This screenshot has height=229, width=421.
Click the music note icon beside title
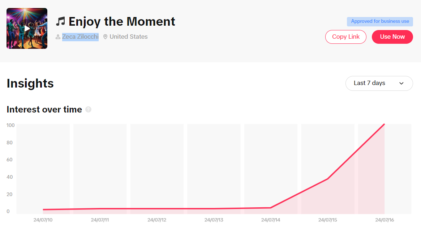tap(60, 21)
